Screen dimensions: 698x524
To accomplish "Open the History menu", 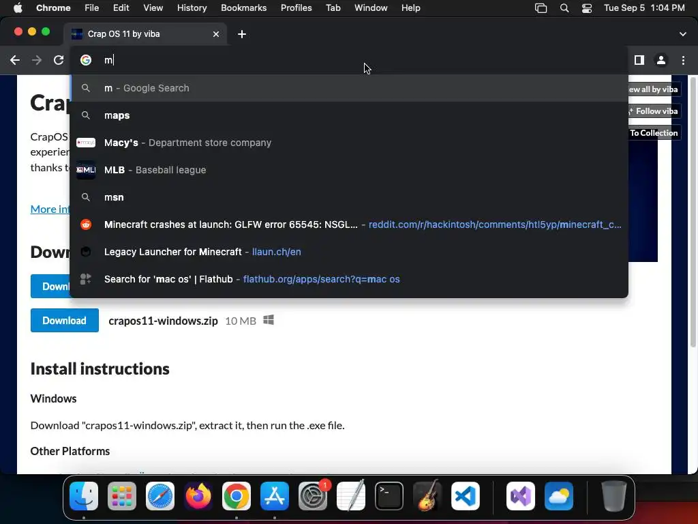I will [192, 8].
